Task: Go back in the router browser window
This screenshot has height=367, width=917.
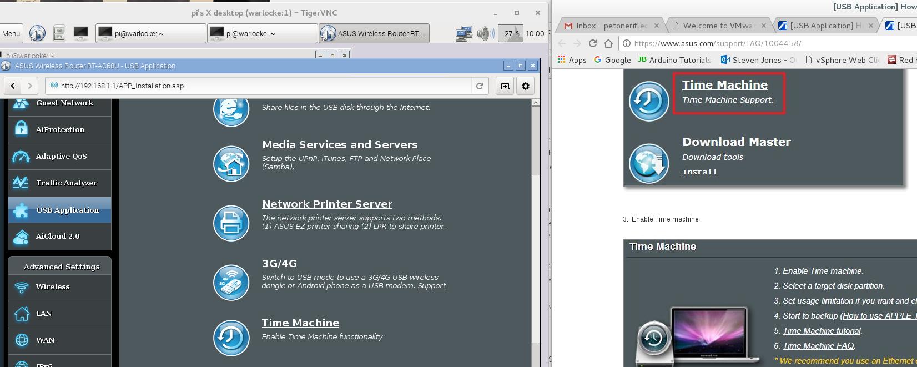Action: click(13, 86)
